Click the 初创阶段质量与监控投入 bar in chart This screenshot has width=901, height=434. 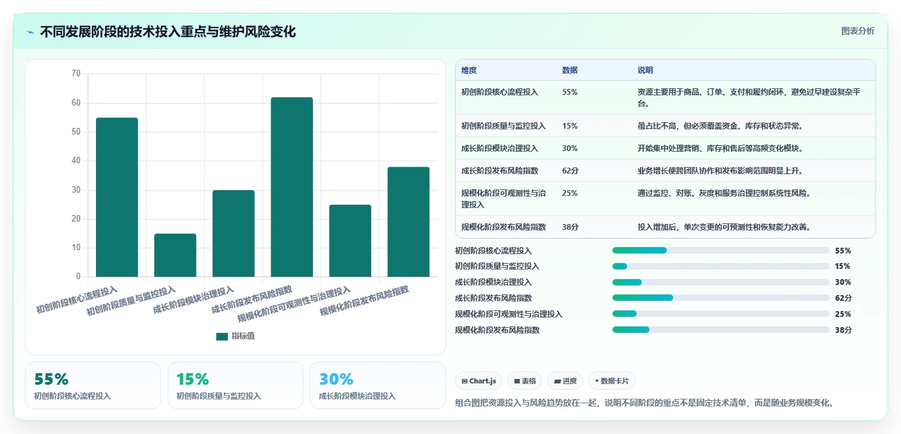coord(175,255)
